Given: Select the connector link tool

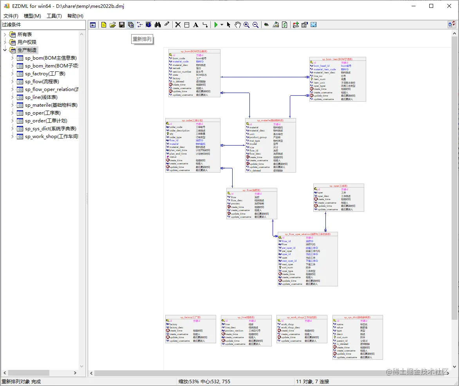Looking at the screenshot, I should click(205, 25).
